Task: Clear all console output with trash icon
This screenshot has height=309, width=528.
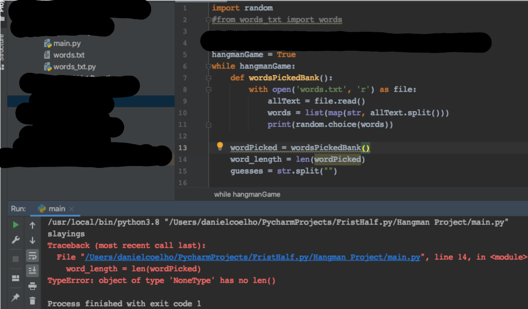Action: (32, 300)
